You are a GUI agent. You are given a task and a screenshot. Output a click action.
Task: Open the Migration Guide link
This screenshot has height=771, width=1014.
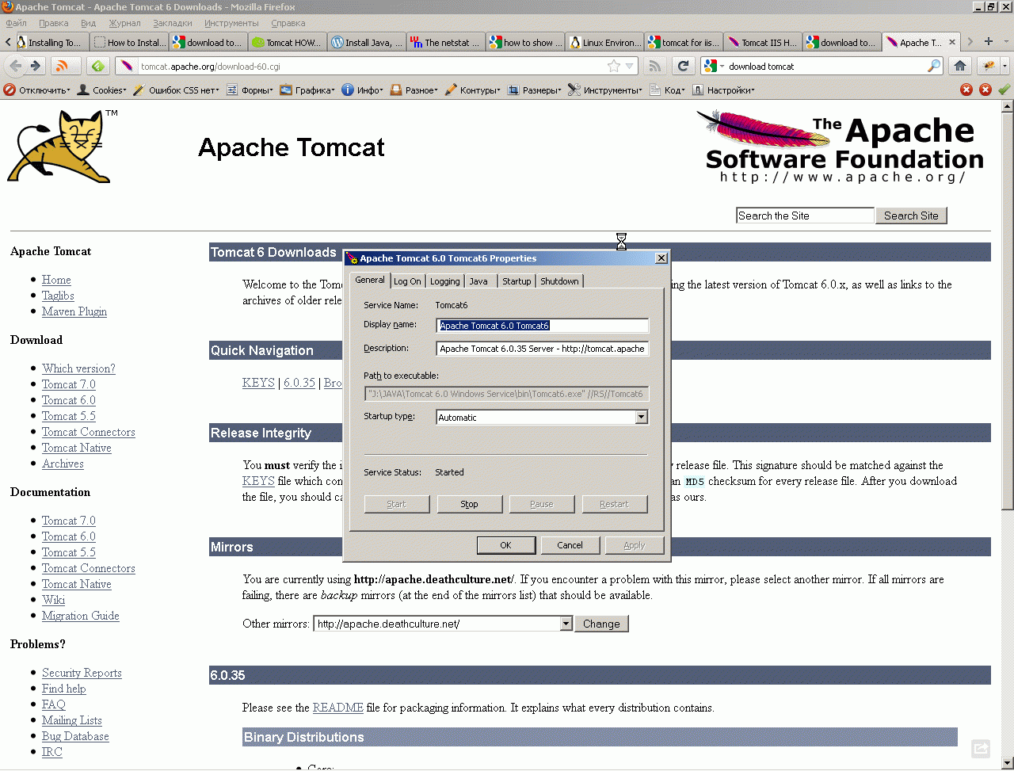[81, 616]
